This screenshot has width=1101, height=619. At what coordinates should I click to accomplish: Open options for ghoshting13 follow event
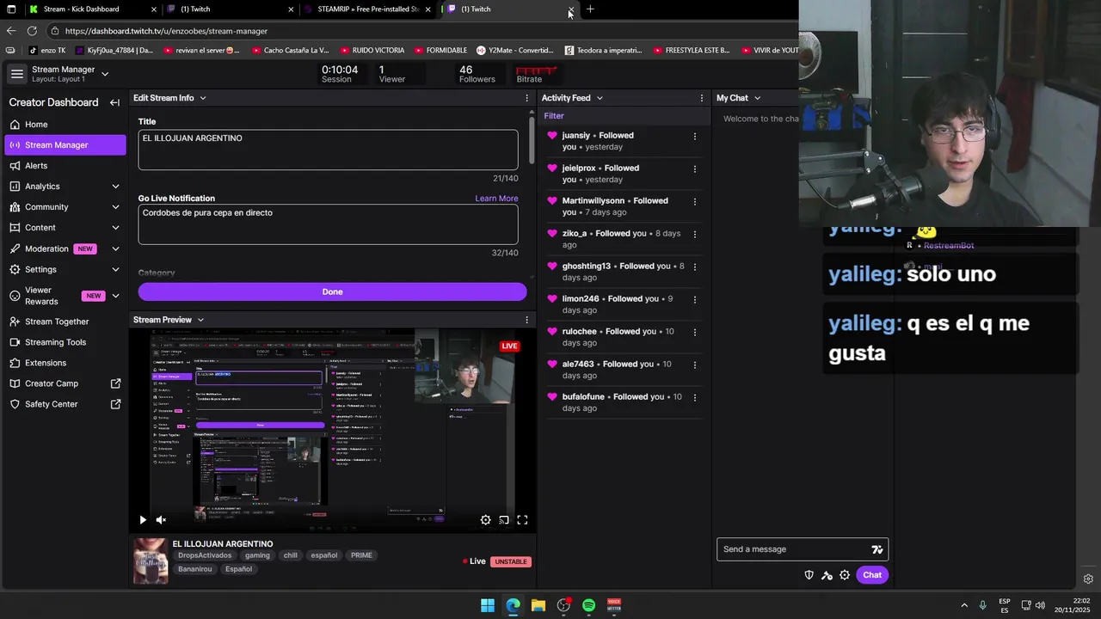tap(695, 267)
